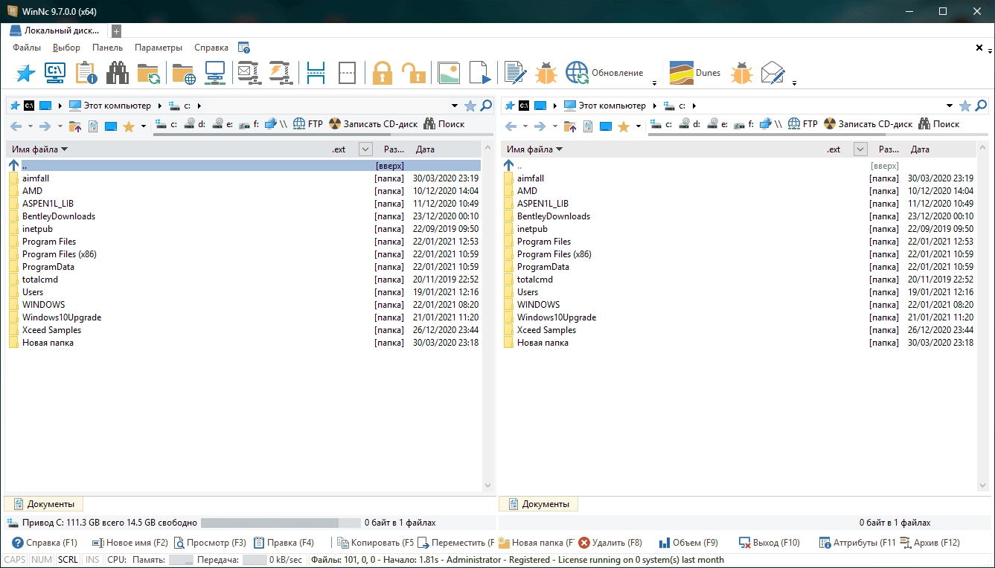The image size is (995, 568).
Task: Click the compress and email archive icon
Action: [248, 73]
